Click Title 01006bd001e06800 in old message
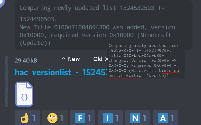Image resolution: width=201 pixels, height=125 pixels. [136, 56]
